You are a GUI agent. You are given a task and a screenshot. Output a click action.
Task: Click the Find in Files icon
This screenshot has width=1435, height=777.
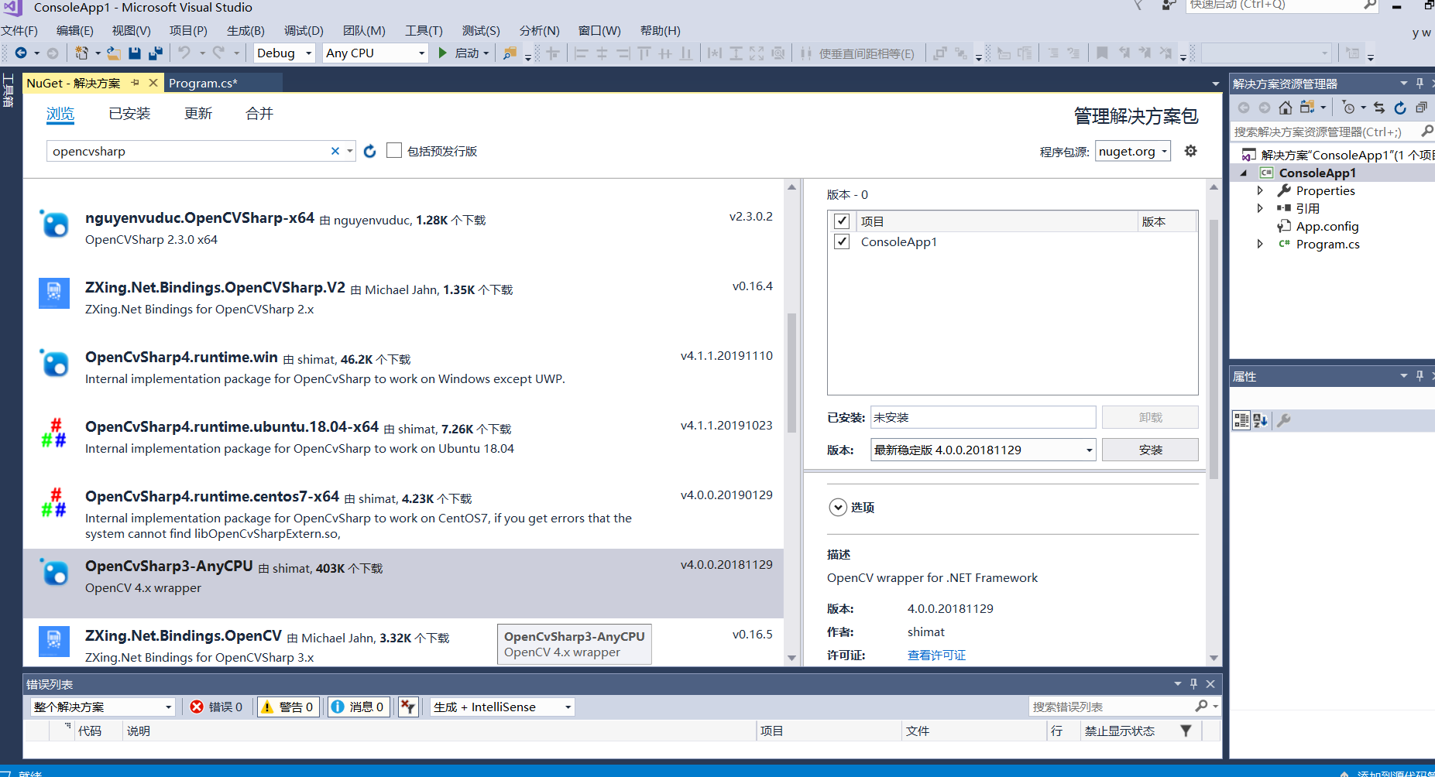[x=510, y=53]
